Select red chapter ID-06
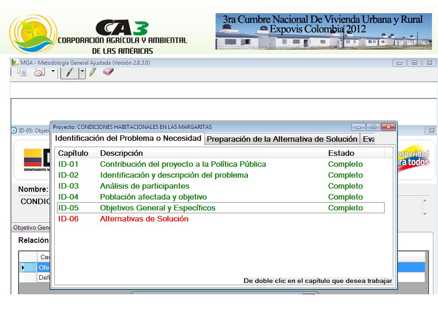The image size is (438, 328). coord(68,219)
